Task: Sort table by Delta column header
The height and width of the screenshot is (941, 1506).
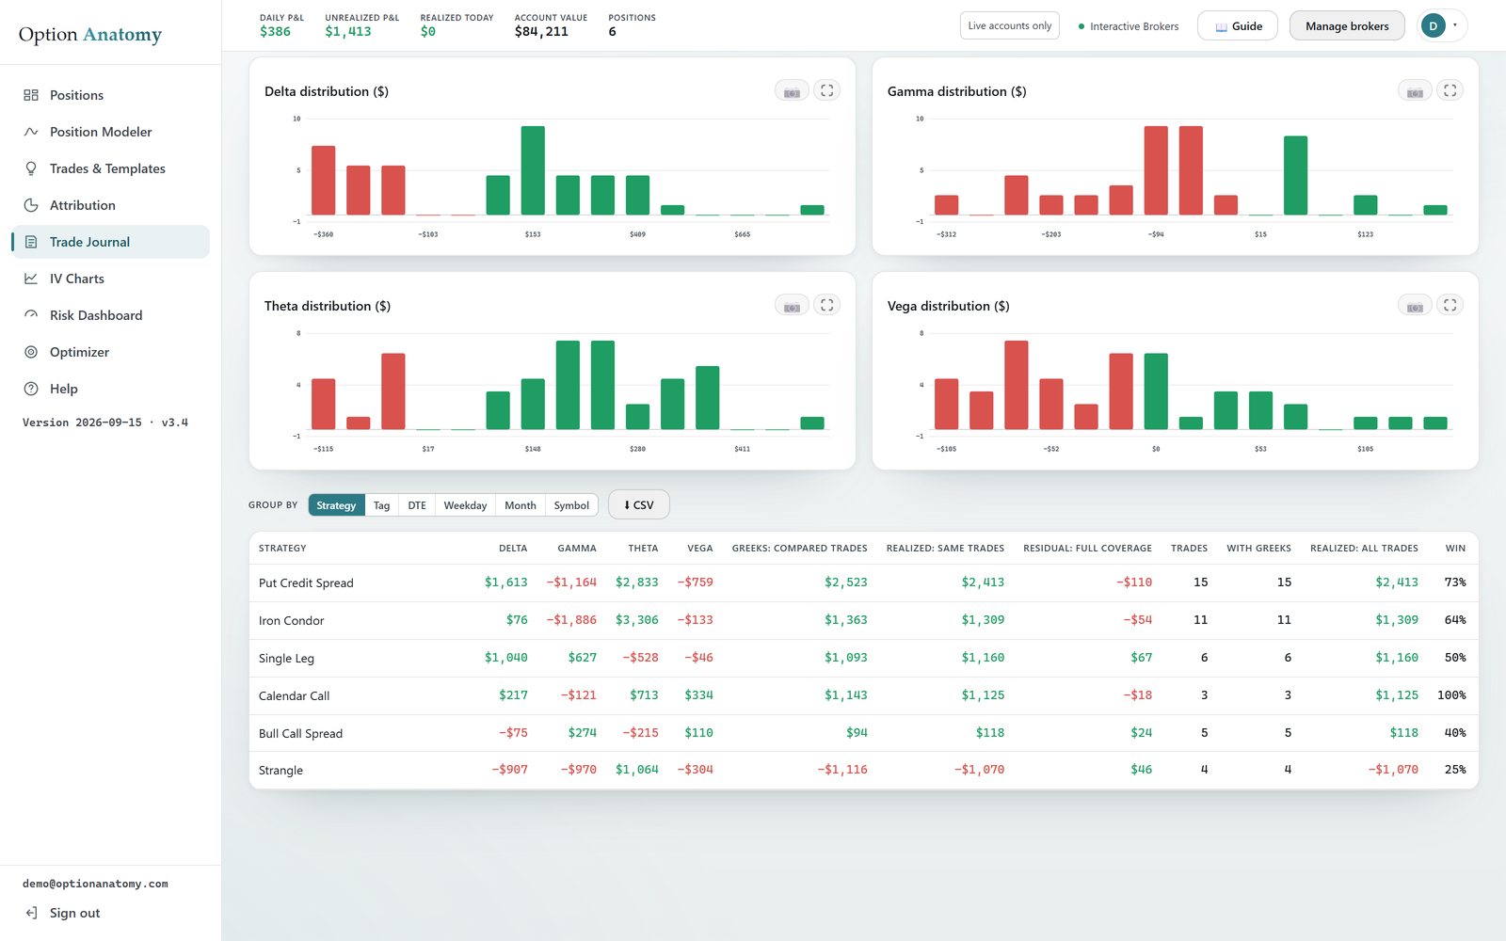Action: click(x=513, y=548)
